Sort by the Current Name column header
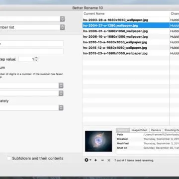Image resolution: width=179 pixels, height=179 pixels. pyautogui.click(x=126, y=13)
